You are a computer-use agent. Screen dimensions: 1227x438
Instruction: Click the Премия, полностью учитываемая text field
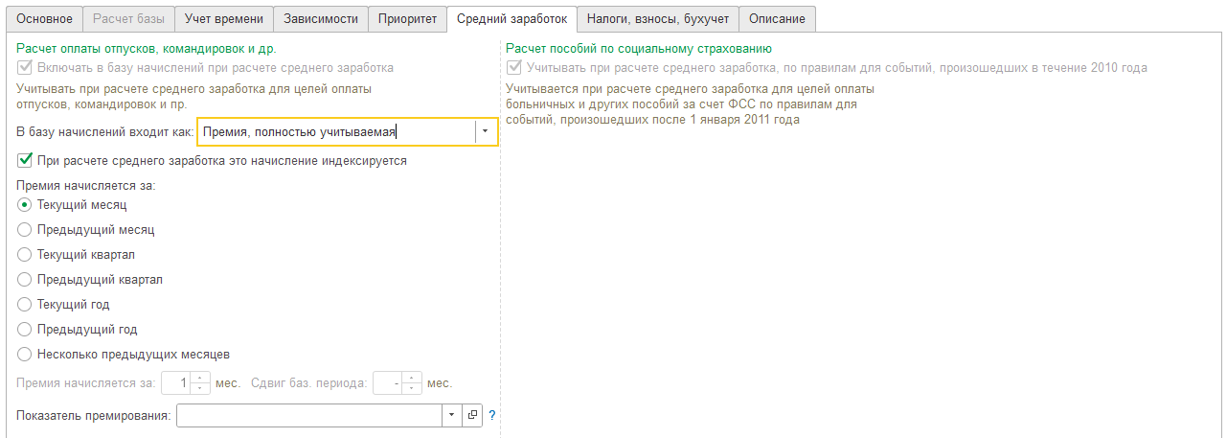pyautogui.click(x=335, y=131)
